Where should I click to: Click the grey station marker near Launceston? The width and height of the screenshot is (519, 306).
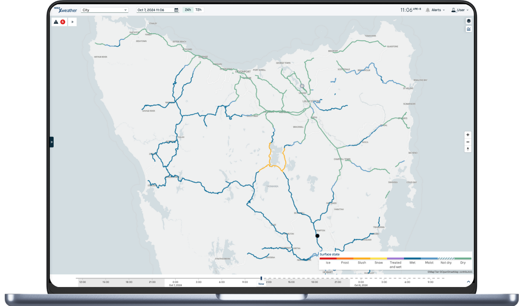(x=302, y=86)
